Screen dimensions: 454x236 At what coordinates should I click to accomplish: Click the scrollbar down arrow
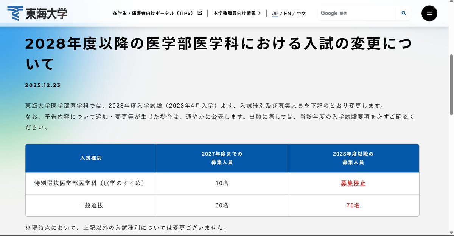point(451,233)
